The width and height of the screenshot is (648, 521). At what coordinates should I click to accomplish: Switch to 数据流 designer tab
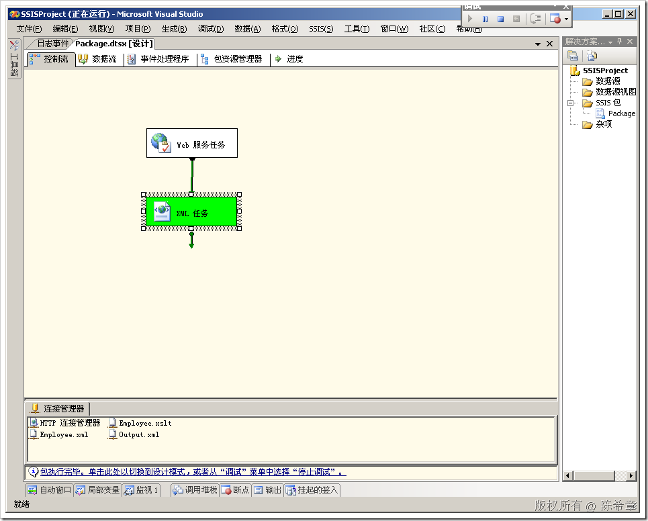coord(99,59)
